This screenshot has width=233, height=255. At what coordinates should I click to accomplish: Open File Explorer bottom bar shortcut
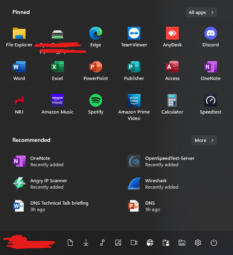tap(182, 243)
